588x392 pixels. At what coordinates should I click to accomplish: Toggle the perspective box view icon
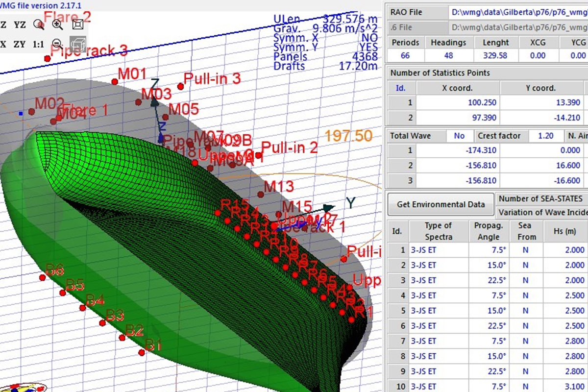click(x=77, y=24)
